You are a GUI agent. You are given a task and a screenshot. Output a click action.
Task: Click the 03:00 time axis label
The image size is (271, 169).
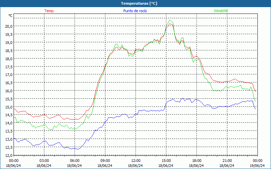tap(44, 161)
